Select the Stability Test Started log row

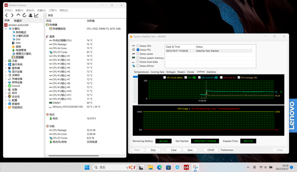209,51
